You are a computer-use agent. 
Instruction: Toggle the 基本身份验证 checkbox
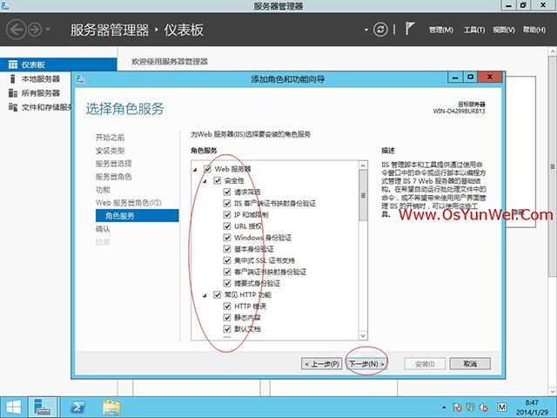click(x=227, y=249)
